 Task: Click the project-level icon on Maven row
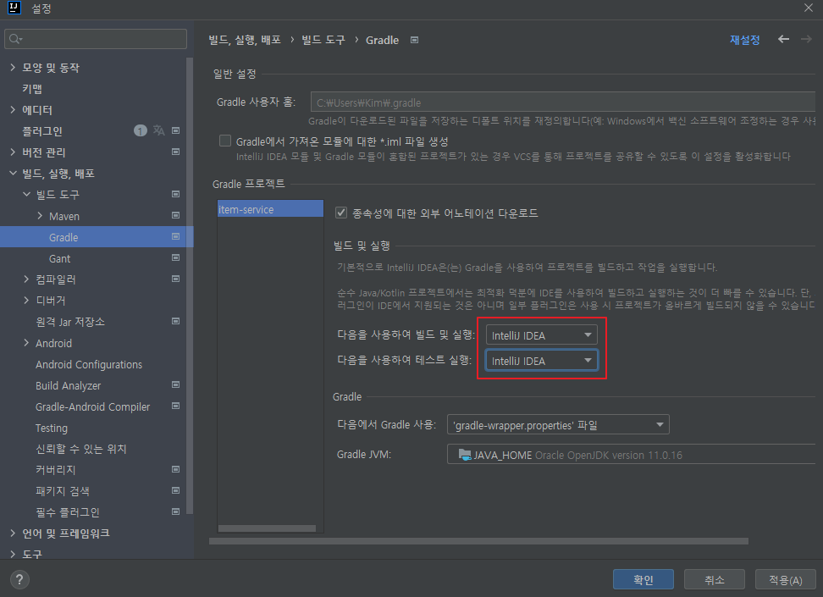176,215
